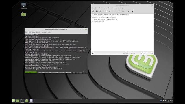Click the update manager shield tray icon

(161, 101)
